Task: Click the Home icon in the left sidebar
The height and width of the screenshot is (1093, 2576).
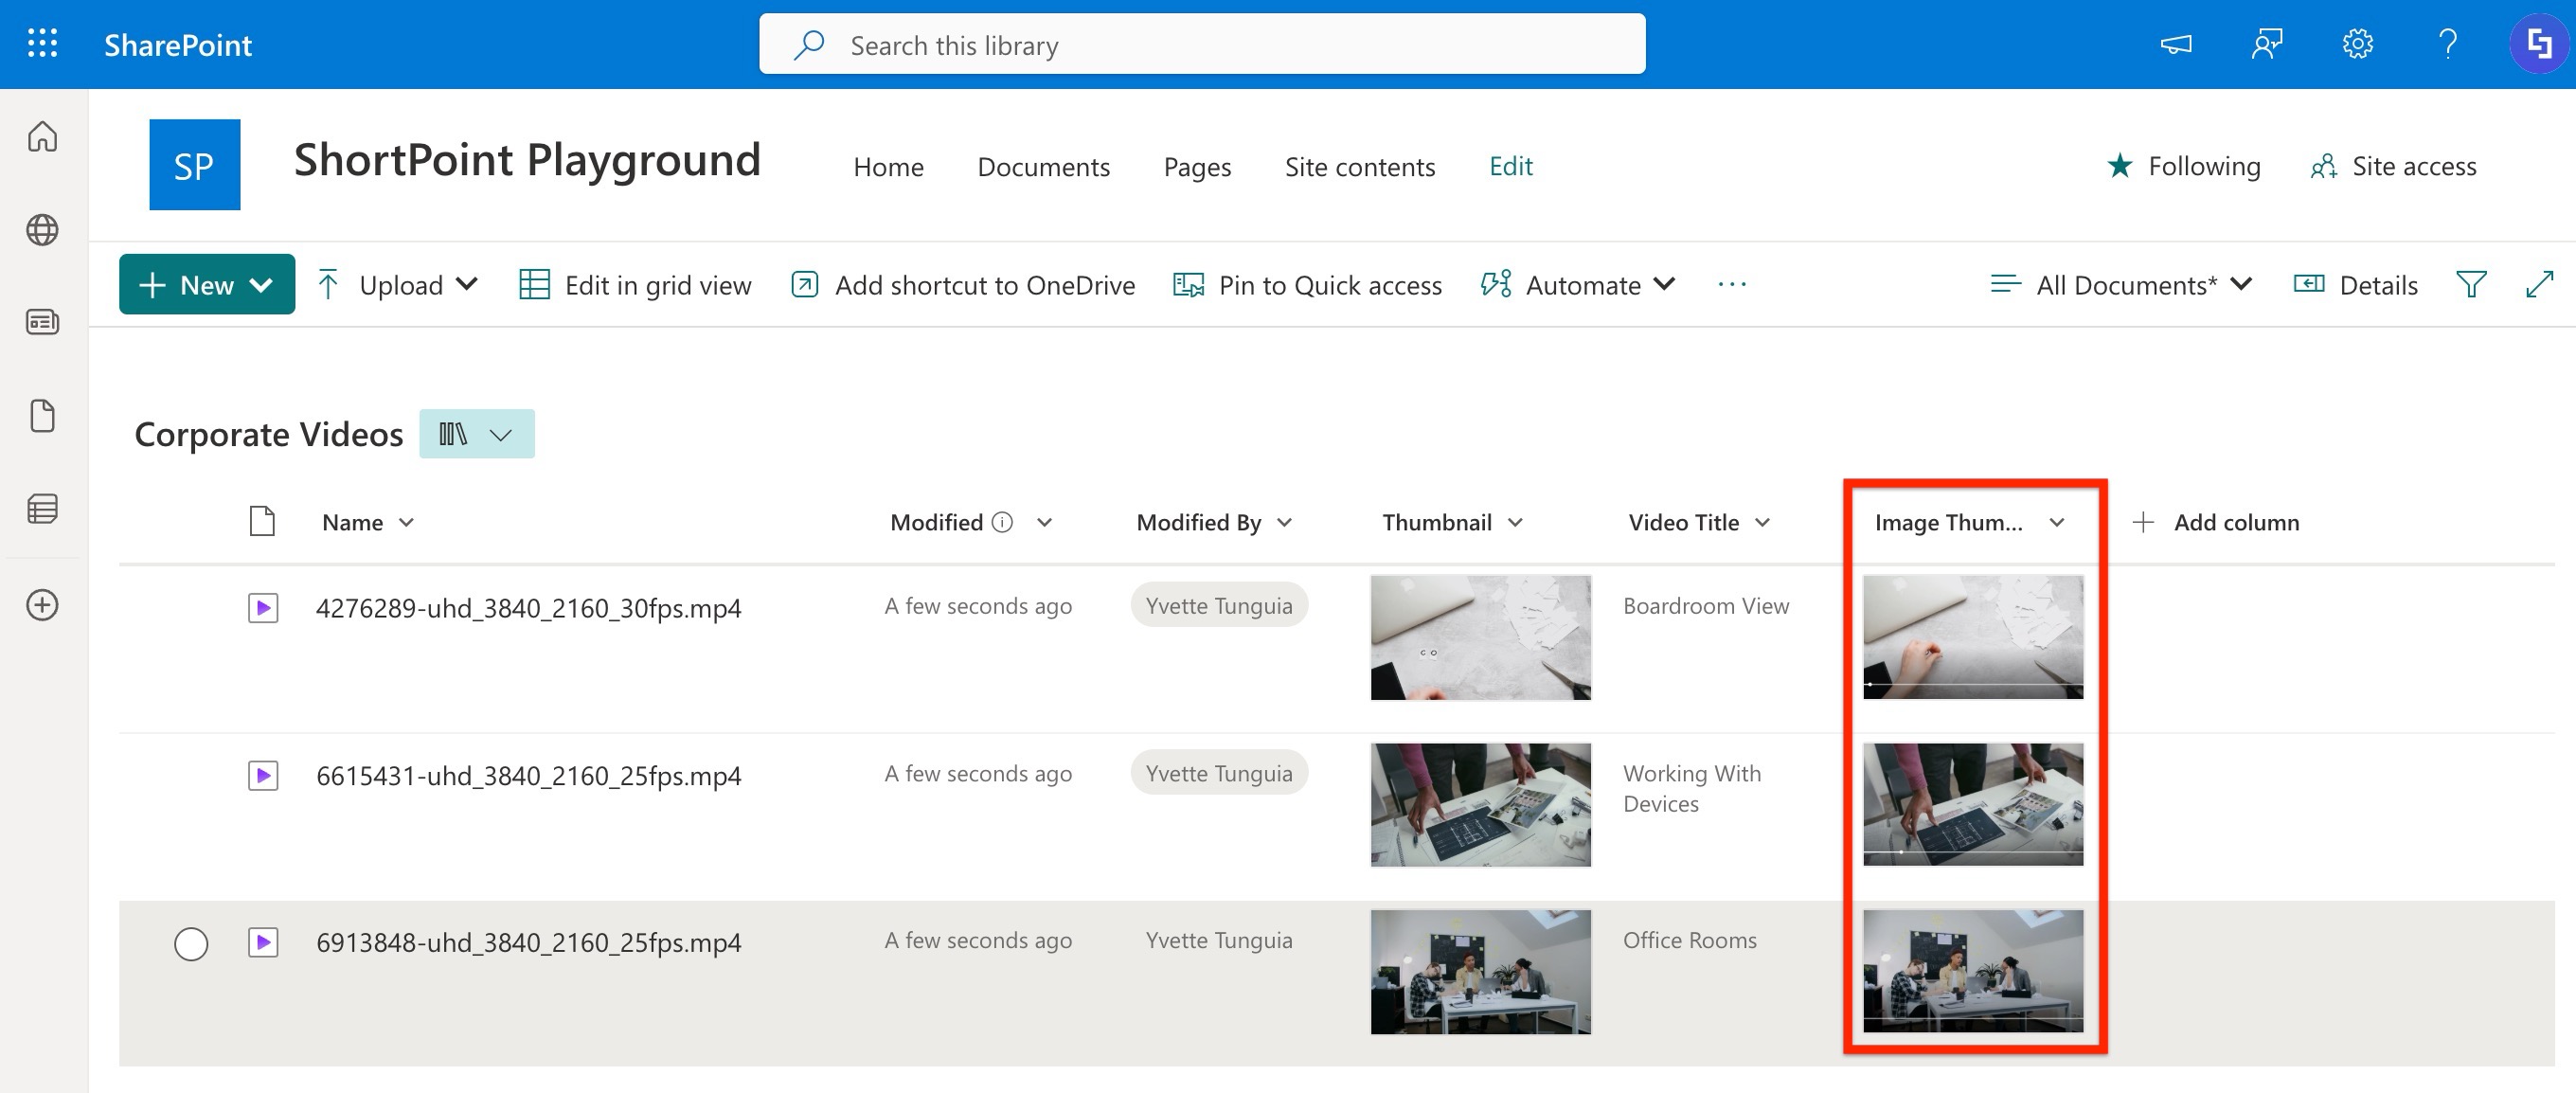Action: pos(42,137)
